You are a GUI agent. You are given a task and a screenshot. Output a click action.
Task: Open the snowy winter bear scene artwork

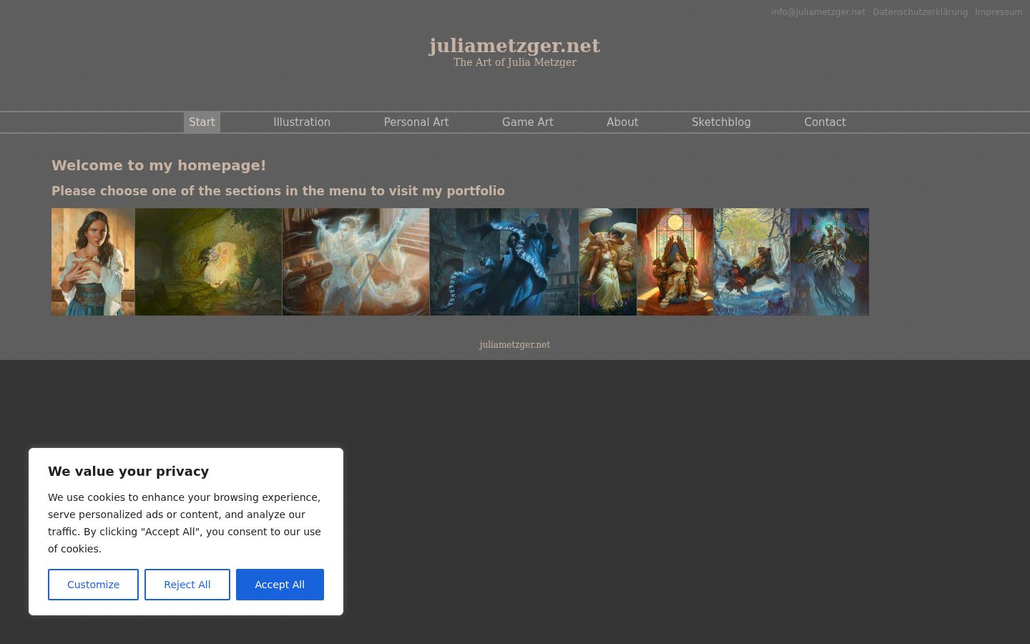click(x=752, y=262)
